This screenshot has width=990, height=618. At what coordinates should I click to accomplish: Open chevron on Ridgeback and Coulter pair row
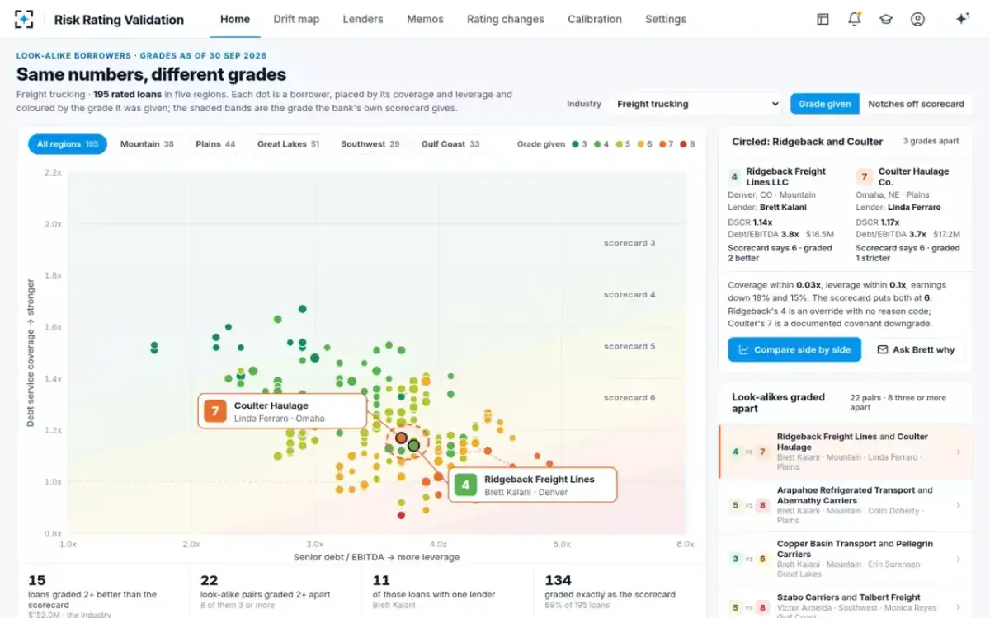point(958,452)
